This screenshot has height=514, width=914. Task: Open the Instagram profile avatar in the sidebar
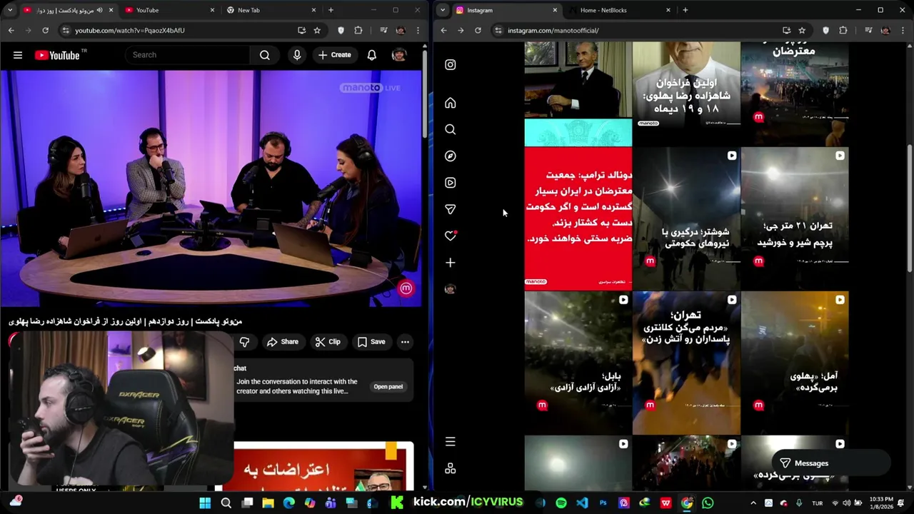click(450, 289)
